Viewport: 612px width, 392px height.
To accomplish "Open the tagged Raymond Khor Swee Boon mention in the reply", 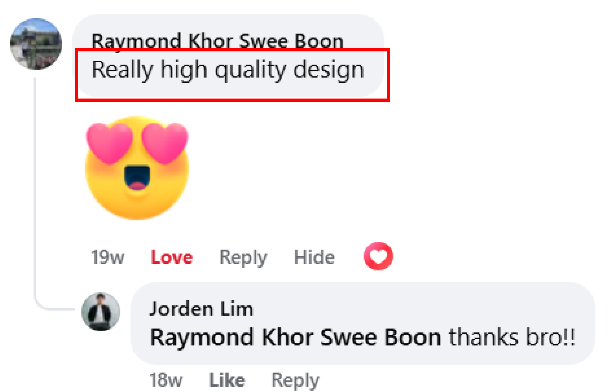I will pos(295,337).
